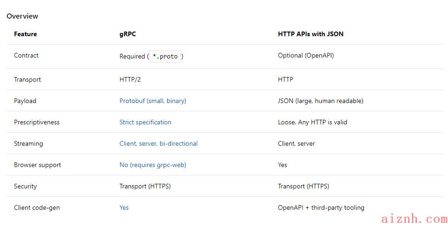
Task: Click the HTTP APIs with JSON header
Action: 310,34
